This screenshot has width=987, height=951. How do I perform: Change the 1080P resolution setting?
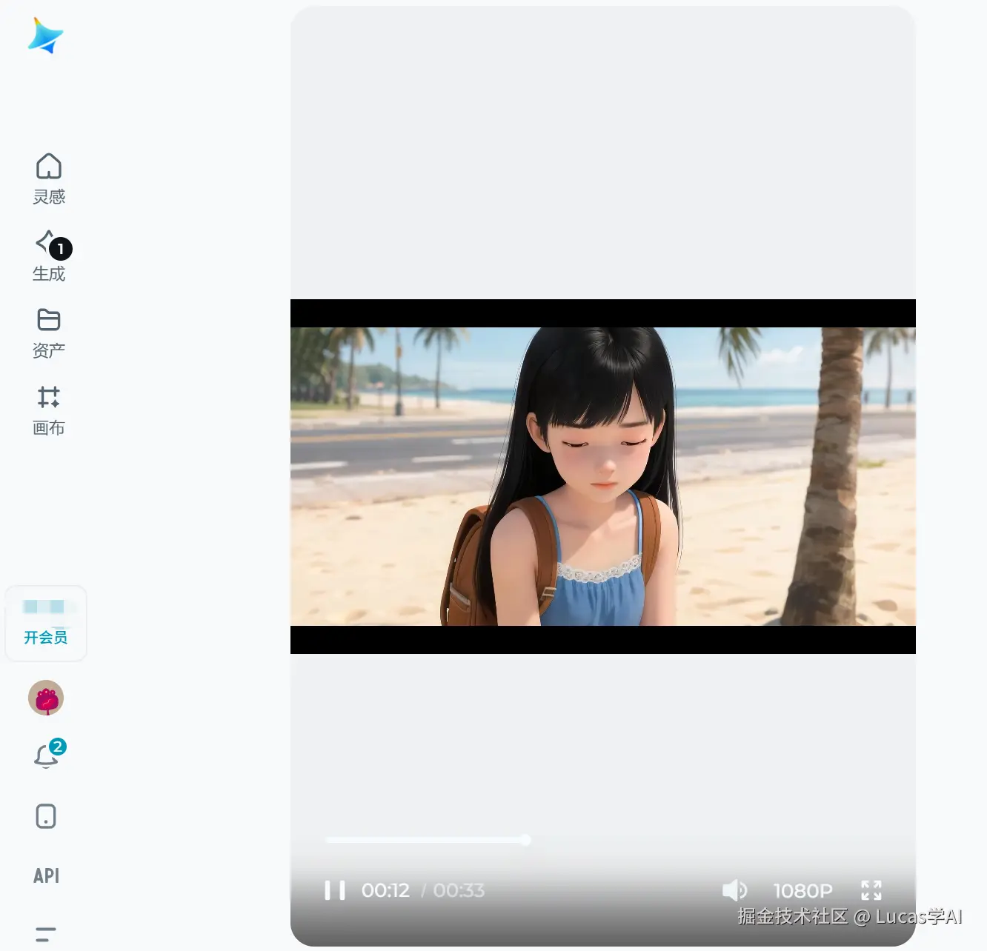(x=803, y=890)
